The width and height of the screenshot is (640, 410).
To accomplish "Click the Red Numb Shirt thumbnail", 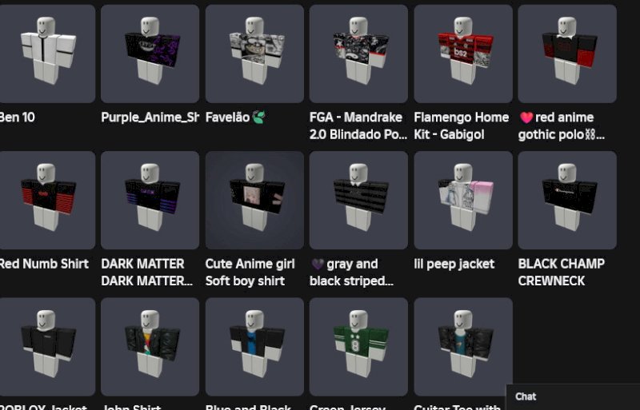I will click(47, 200).
